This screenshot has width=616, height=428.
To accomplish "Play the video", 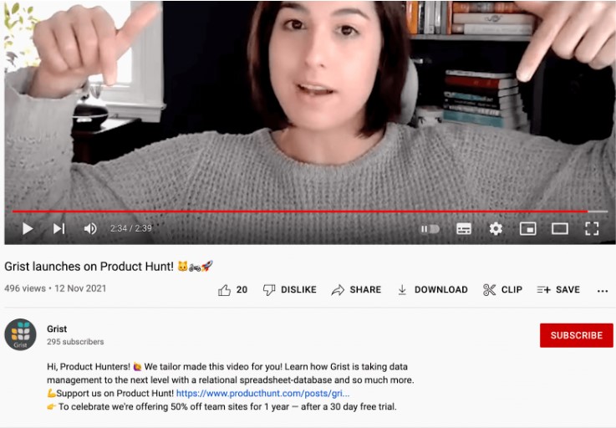I will point(28,228).
